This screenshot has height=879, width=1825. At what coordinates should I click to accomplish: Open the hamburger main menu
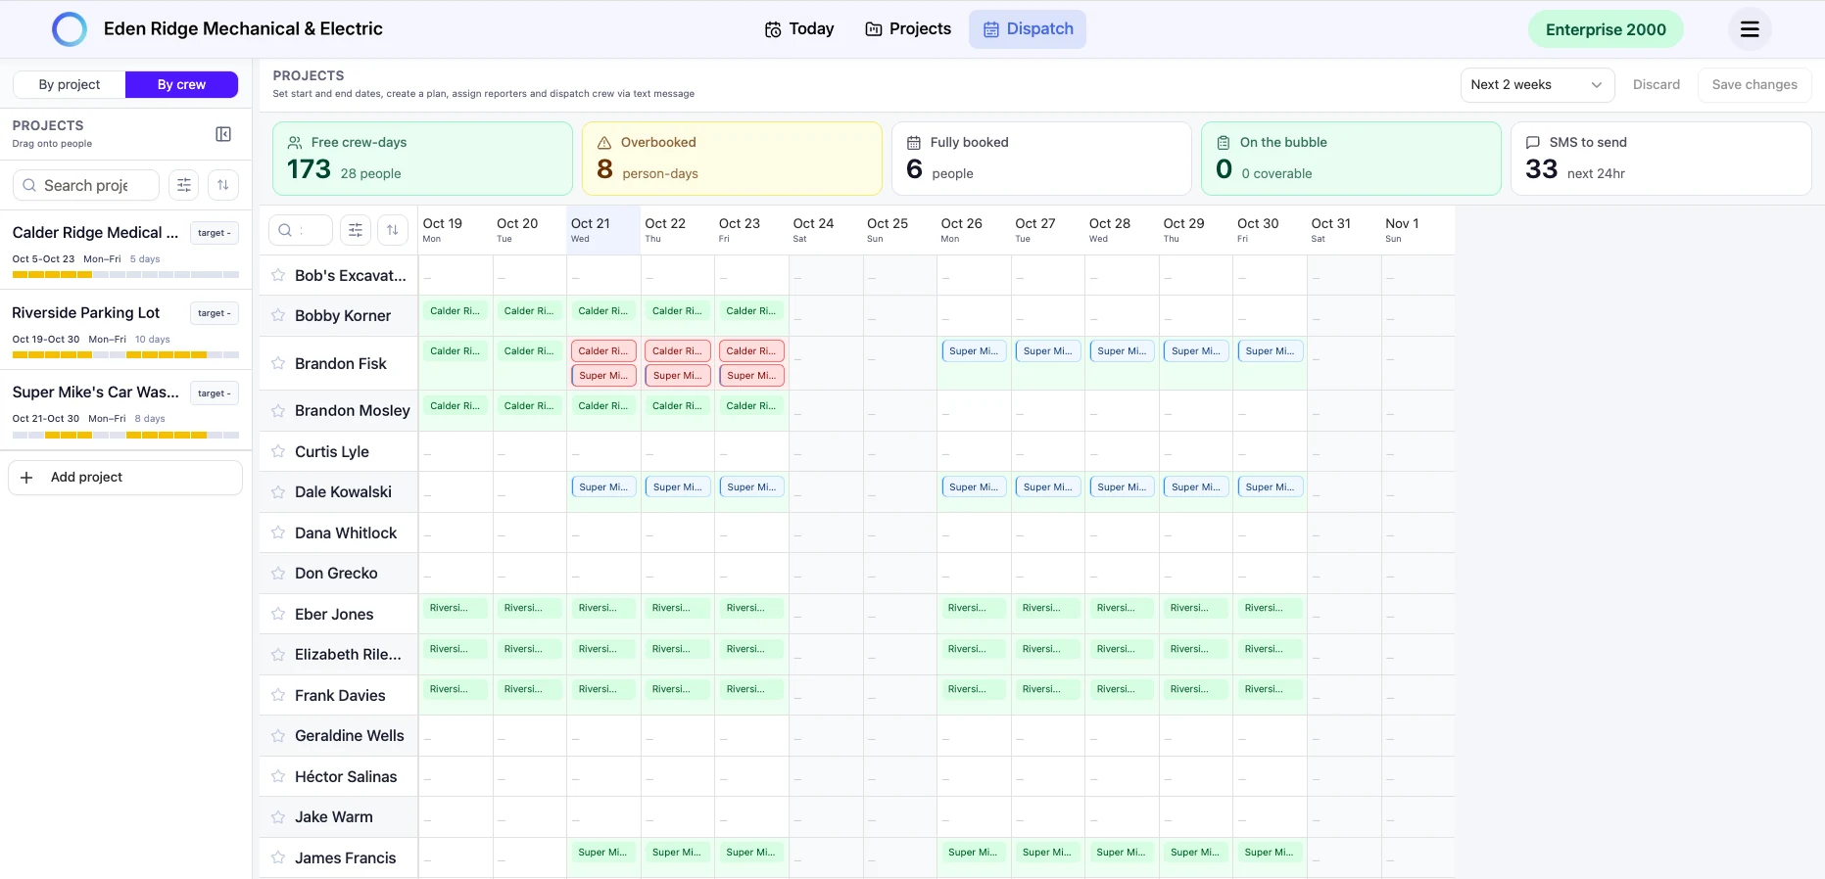pos(1750,29)
